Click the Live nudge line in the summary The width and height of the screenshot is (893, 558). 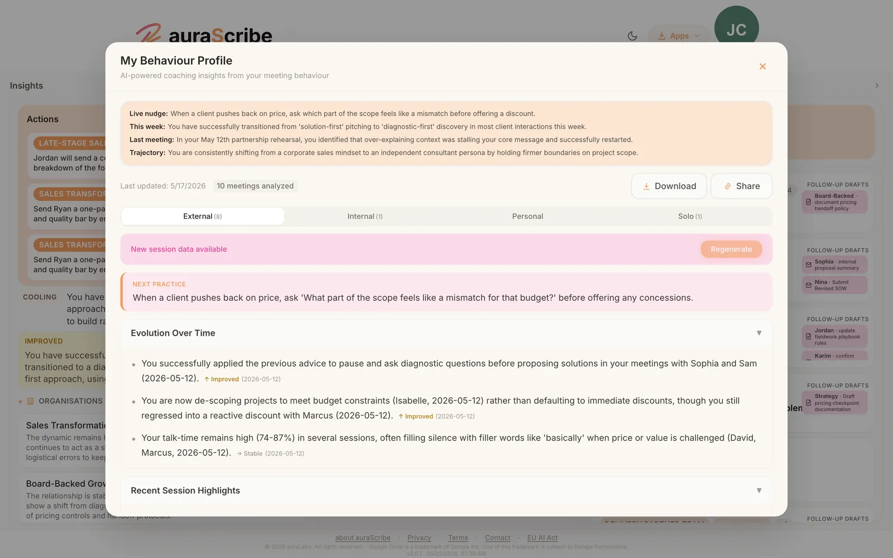tap(332, 113)
